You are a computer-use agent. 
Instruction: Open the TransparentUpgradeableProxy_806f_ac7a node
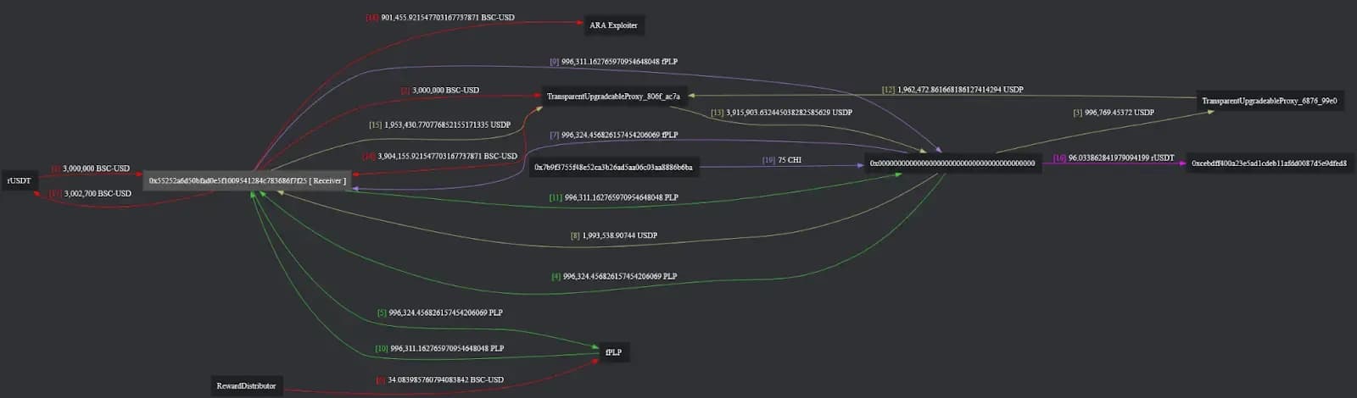pyautogui.click(x=613, y=97)
